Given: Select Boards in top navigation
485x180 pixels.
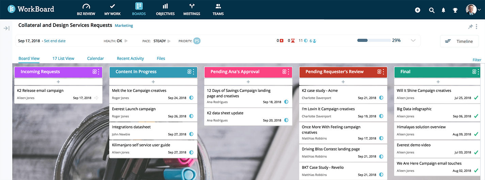Looking at the screenshot, I should click(x=139, y=10).
